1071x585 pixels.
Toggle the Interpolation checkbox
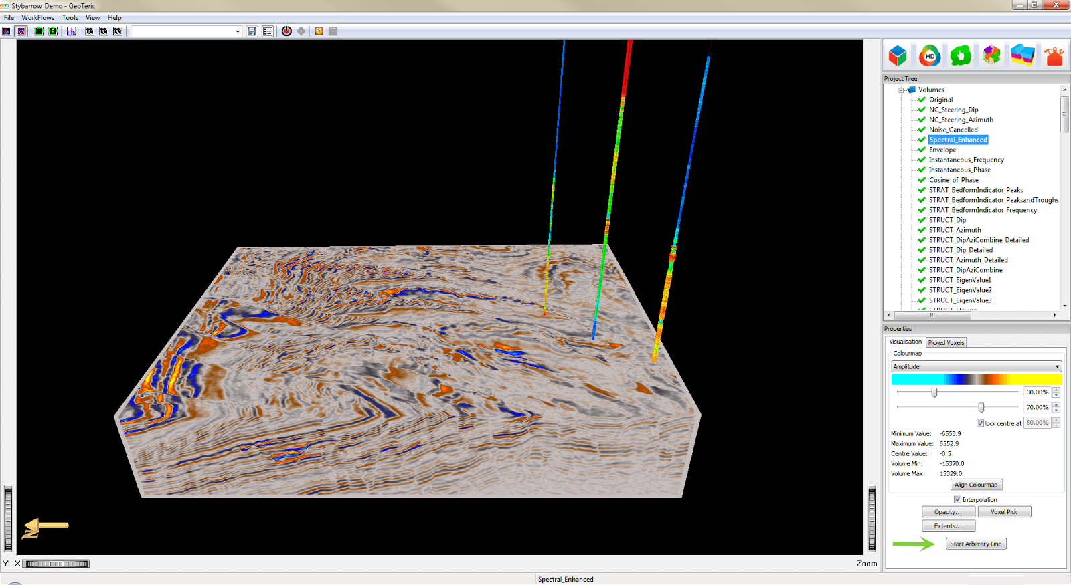(957, 499)
